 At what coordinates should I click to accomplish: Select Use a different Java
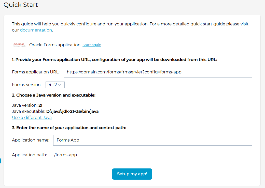coord(32,117)
